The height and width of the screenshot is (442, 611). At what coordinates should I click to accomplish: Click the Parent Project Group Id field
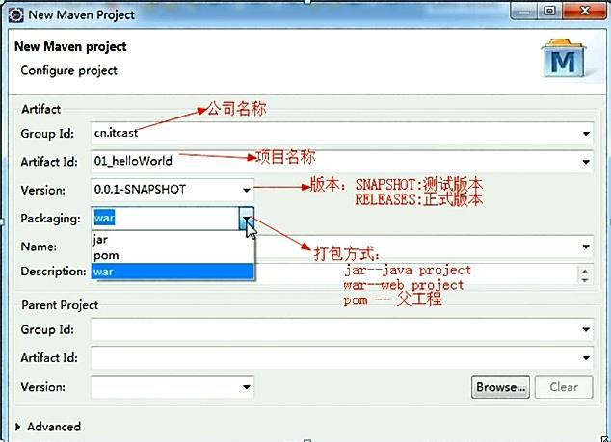342,330
